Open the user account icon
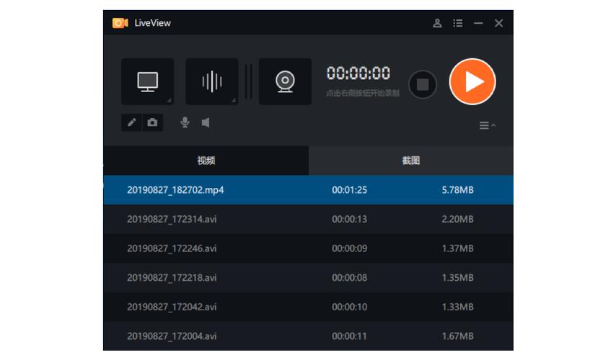The height and width of the screenshot is (360, 616). click(x=437, y=23)
